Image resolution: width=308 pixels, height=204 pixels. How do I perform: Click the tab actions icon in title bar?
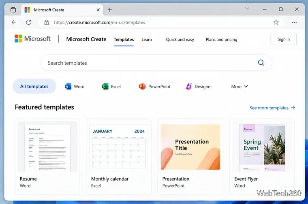[x=13, y=10]
